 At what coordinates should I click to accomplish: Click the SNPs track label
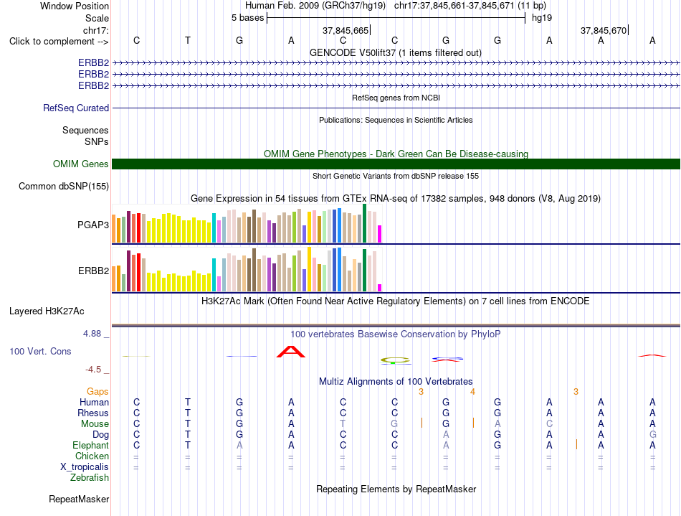pyautogui.click(x=97, y=141)
